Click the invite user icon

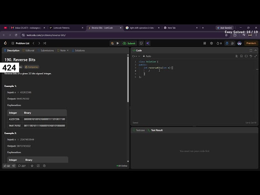click(232, 43)
